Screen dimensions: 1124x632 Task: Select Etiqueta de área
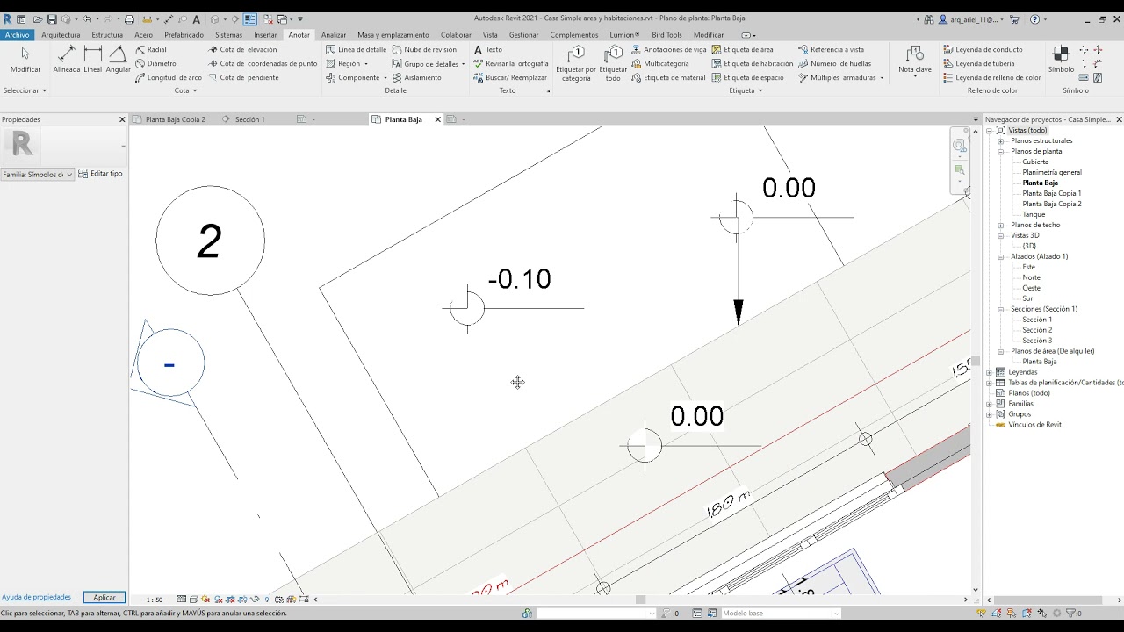(x=742, y=50)
